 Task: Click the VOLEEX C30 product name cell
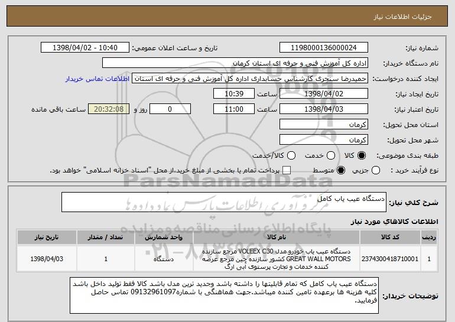point(277,259)
